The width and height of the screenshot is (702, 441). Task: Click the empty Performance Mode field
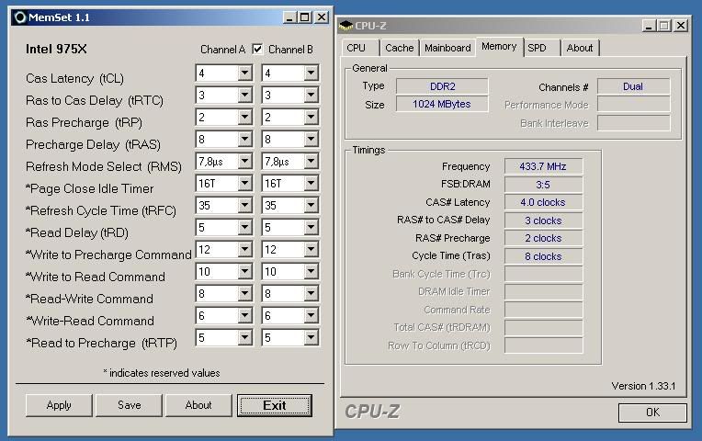point(633,105)
